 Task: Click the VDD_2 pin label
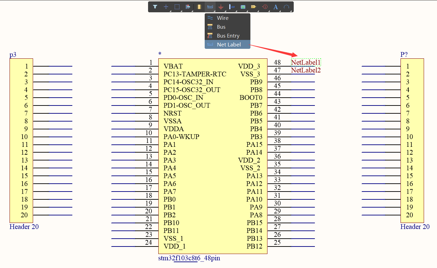tap(249, 160)
